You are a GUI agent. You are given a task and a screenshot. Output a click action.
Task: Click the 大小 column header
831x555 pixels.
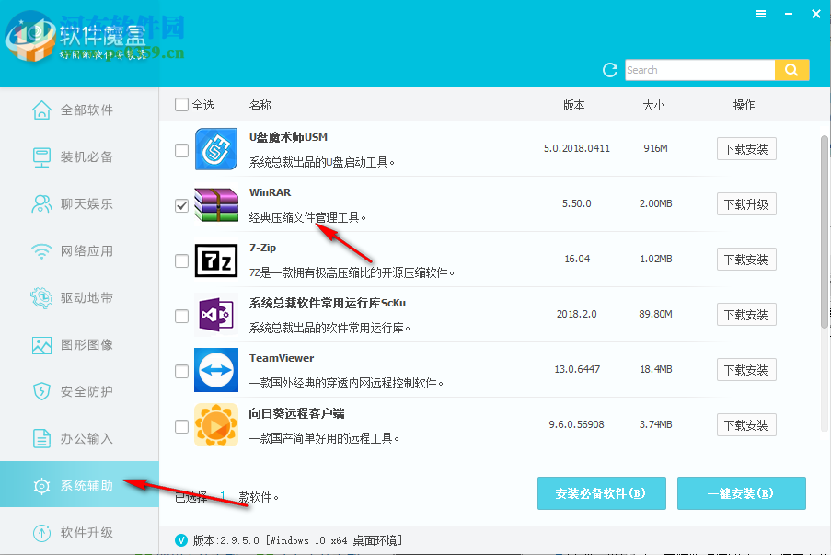pyautogui.click(x=653, y=105)
